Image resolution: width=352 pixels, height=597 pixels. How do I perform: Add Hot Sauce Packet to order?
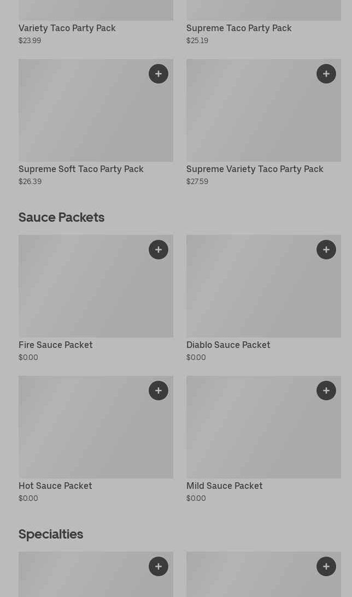[x=159, y=391]
